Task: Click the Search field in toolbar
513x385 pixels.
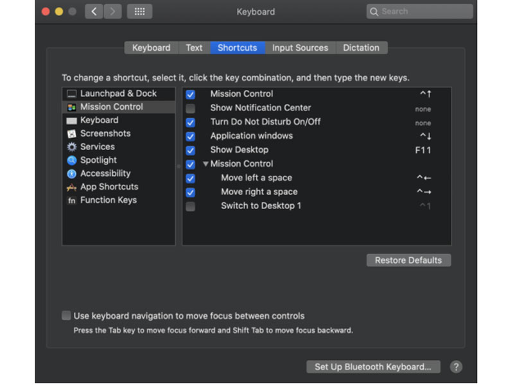Action: [x=420, y=12]
